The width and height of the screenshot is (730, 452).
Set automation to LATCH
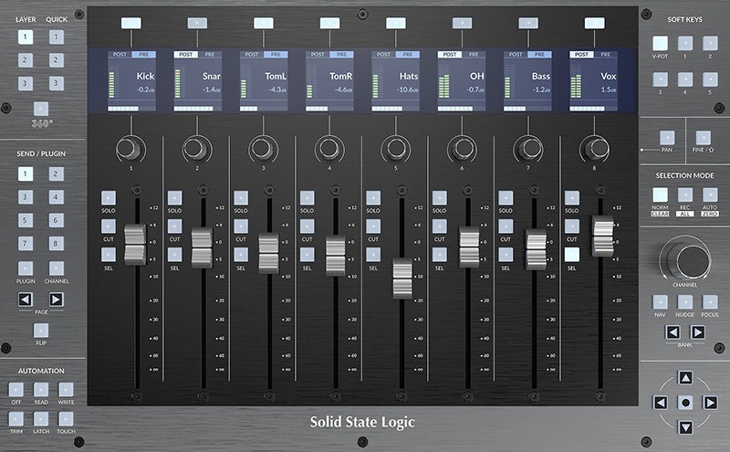click(41, 419)
